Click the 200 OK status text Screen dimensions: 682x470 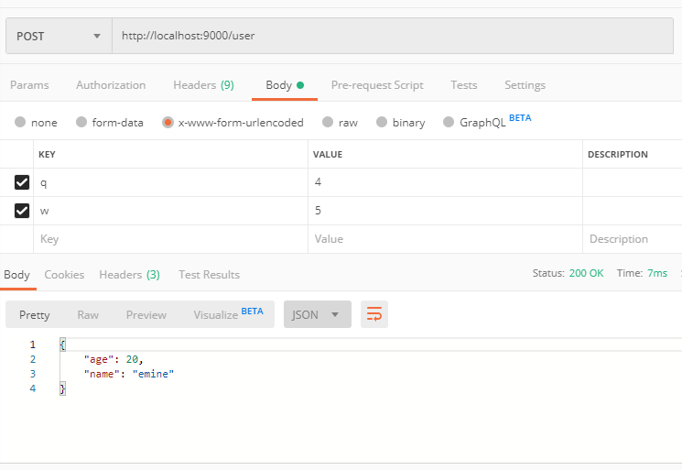(586, 273)
